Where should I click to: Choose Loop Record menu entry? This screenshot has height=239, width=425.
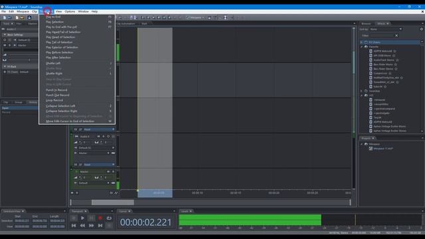tap(77, 100)
